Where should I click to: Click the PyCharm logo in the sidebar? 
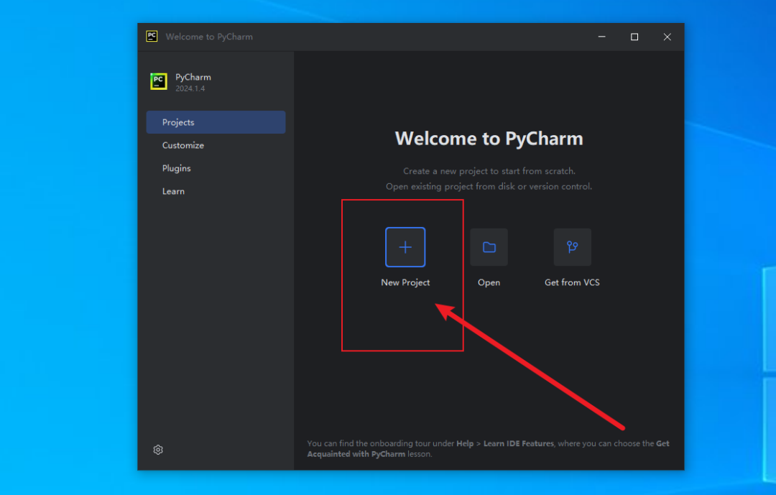pyautogui.click(x=158, y=82)
